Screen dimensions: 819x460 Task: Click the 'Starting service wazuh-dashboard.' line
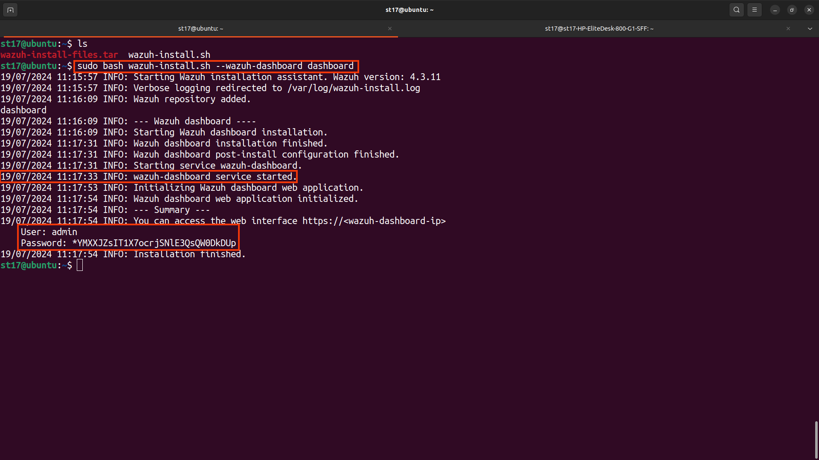click(x=151, y=166)
